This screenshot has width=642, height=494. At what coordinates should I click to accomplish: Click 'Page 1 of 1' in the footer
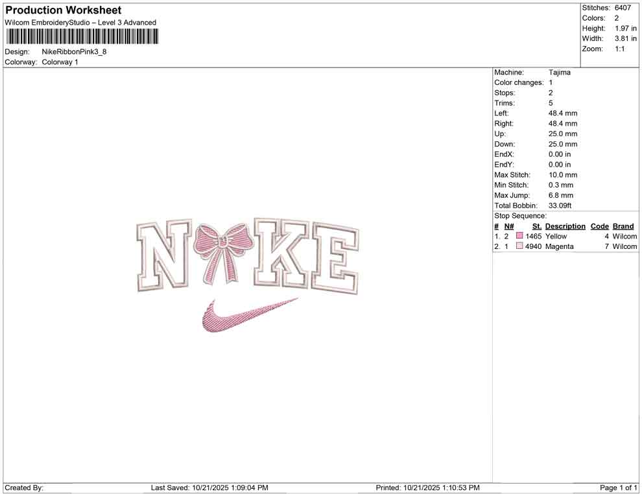tap(619, 488)
